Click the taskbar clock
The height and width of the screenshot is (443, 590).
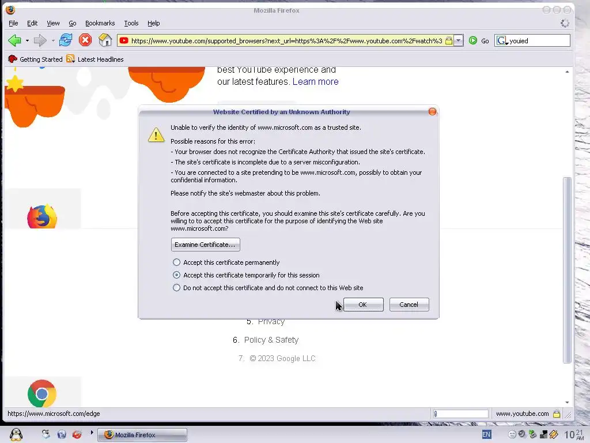pyautogui.click(x=574, y=434)
